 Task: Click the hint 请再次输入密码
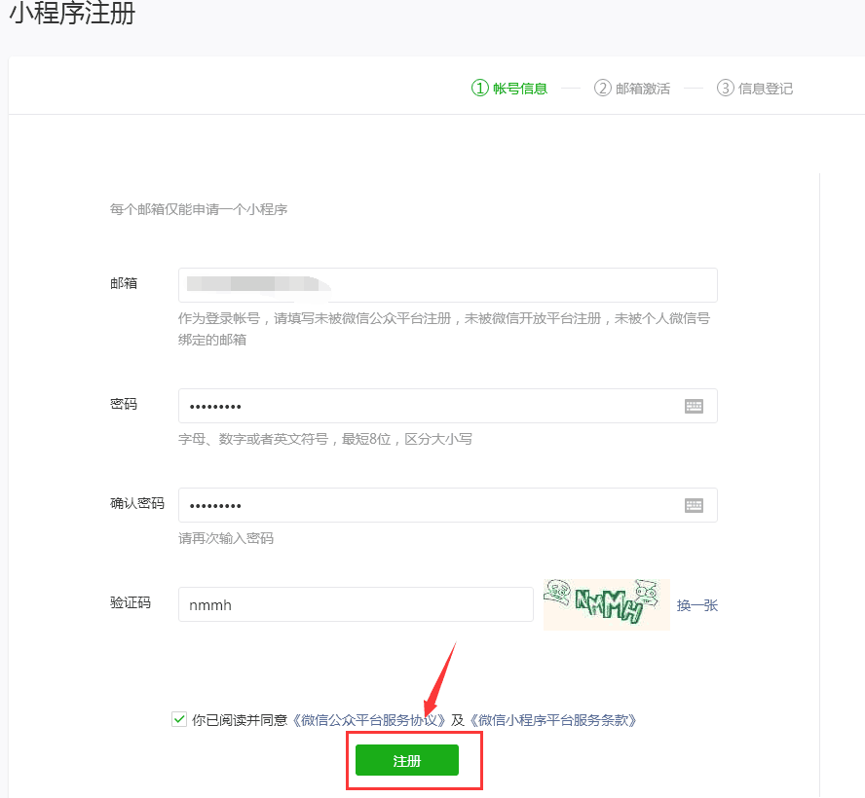(226, 538)
